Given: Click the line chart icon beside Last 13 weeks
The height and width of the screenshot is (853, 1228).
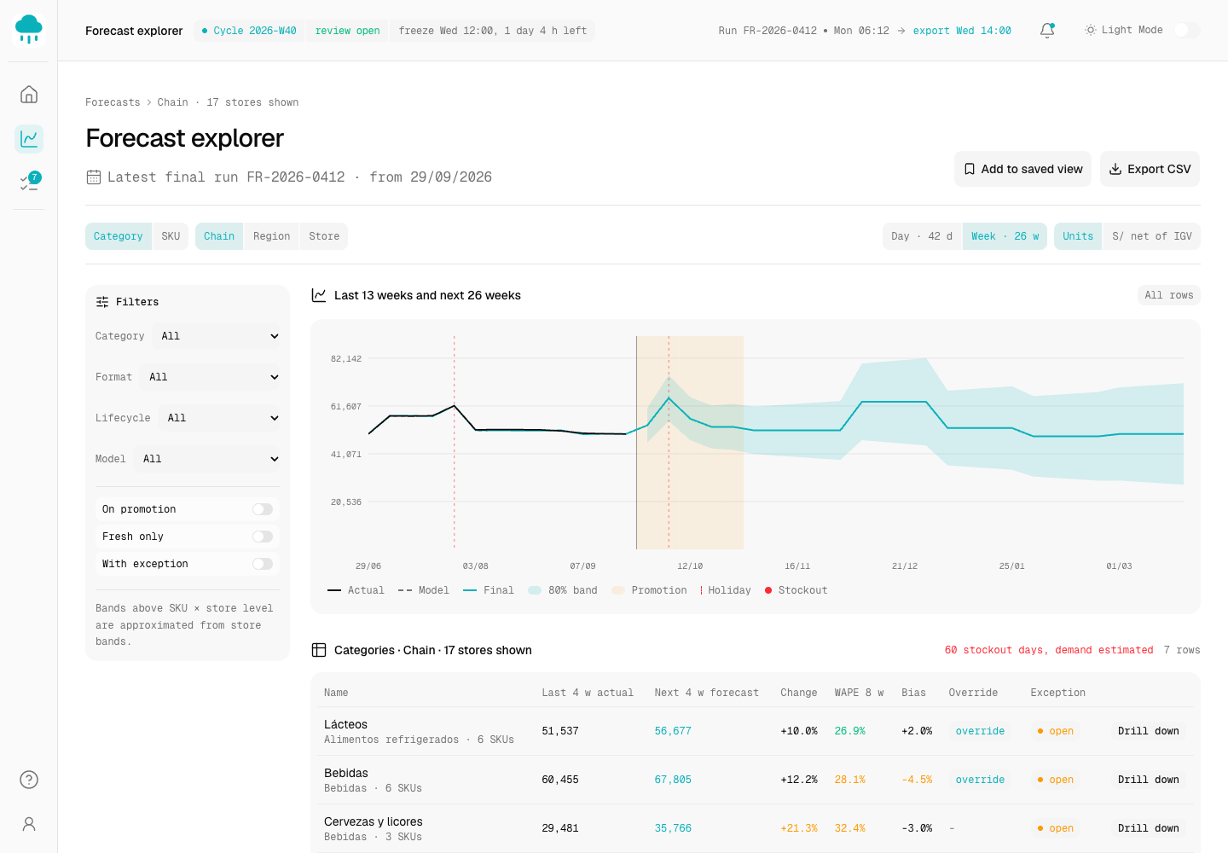Looking at the screenshot, I should click(319, 295).
